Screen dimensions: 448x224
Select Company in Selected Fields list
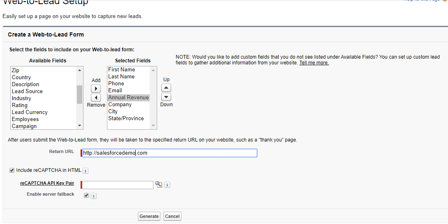[x=120, y=104]
